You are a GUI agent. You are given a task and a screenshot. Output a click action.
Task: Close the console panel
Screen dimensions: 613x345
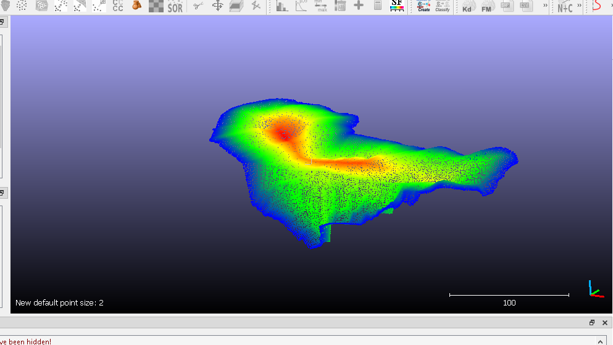coord(604,323)
